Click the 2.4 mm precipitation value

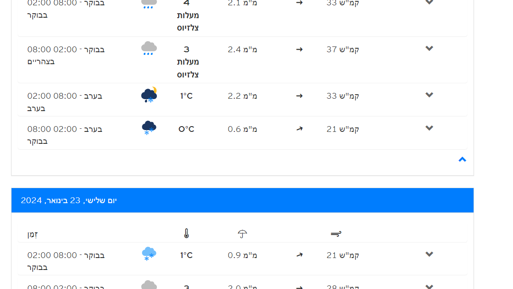(242, 49)
